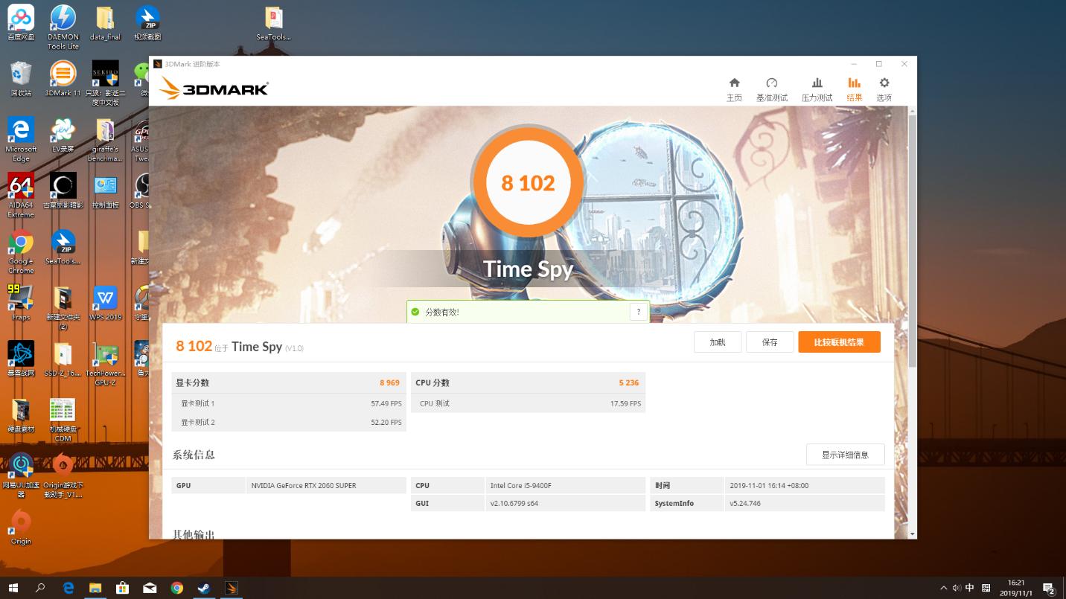Open 3DMark 选项 settings gear
Screen dimensions: 1066x599
(883, 87)
